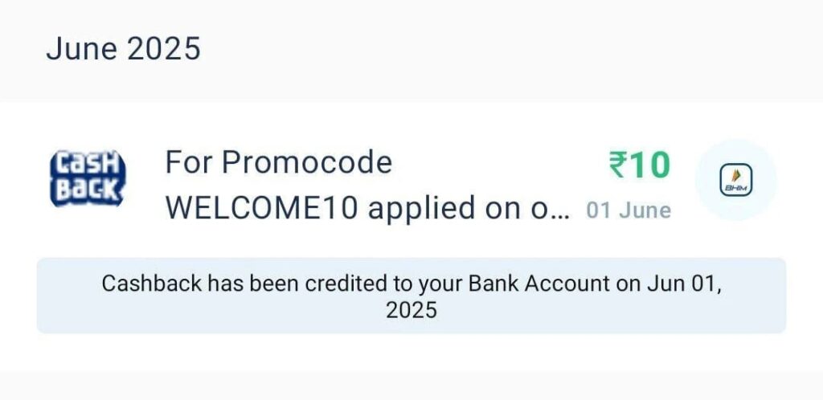Tap the ellipsis at end of description

[562, 216]
